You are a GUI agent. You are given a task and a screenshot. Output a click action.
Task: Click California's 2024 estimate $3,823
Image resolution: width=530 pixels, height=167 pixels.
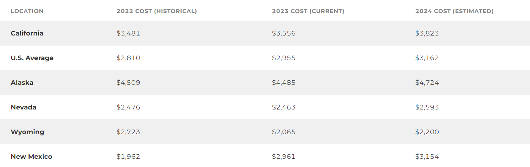click(x=427, y=33)
